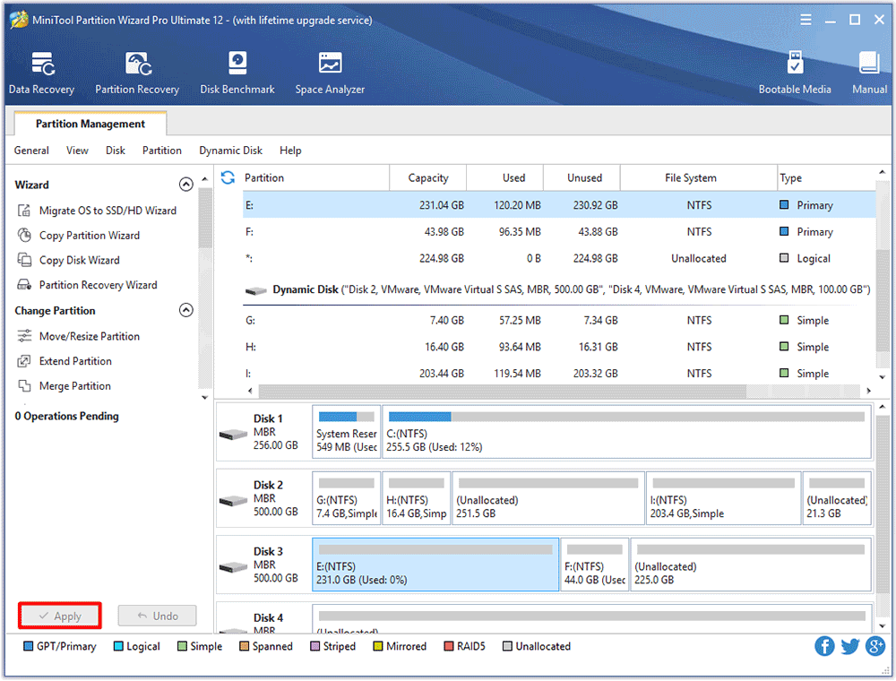Open the Disk menu
Screen dimensions: 896x681
click(116, 151)
